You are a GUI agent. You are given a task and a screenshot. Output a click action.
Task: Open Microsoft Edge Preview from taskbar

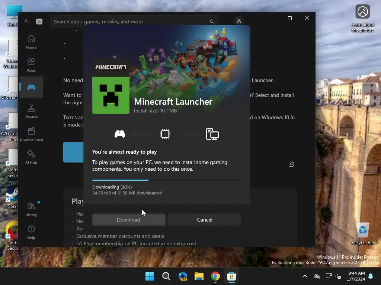click(x=183, y=276)
